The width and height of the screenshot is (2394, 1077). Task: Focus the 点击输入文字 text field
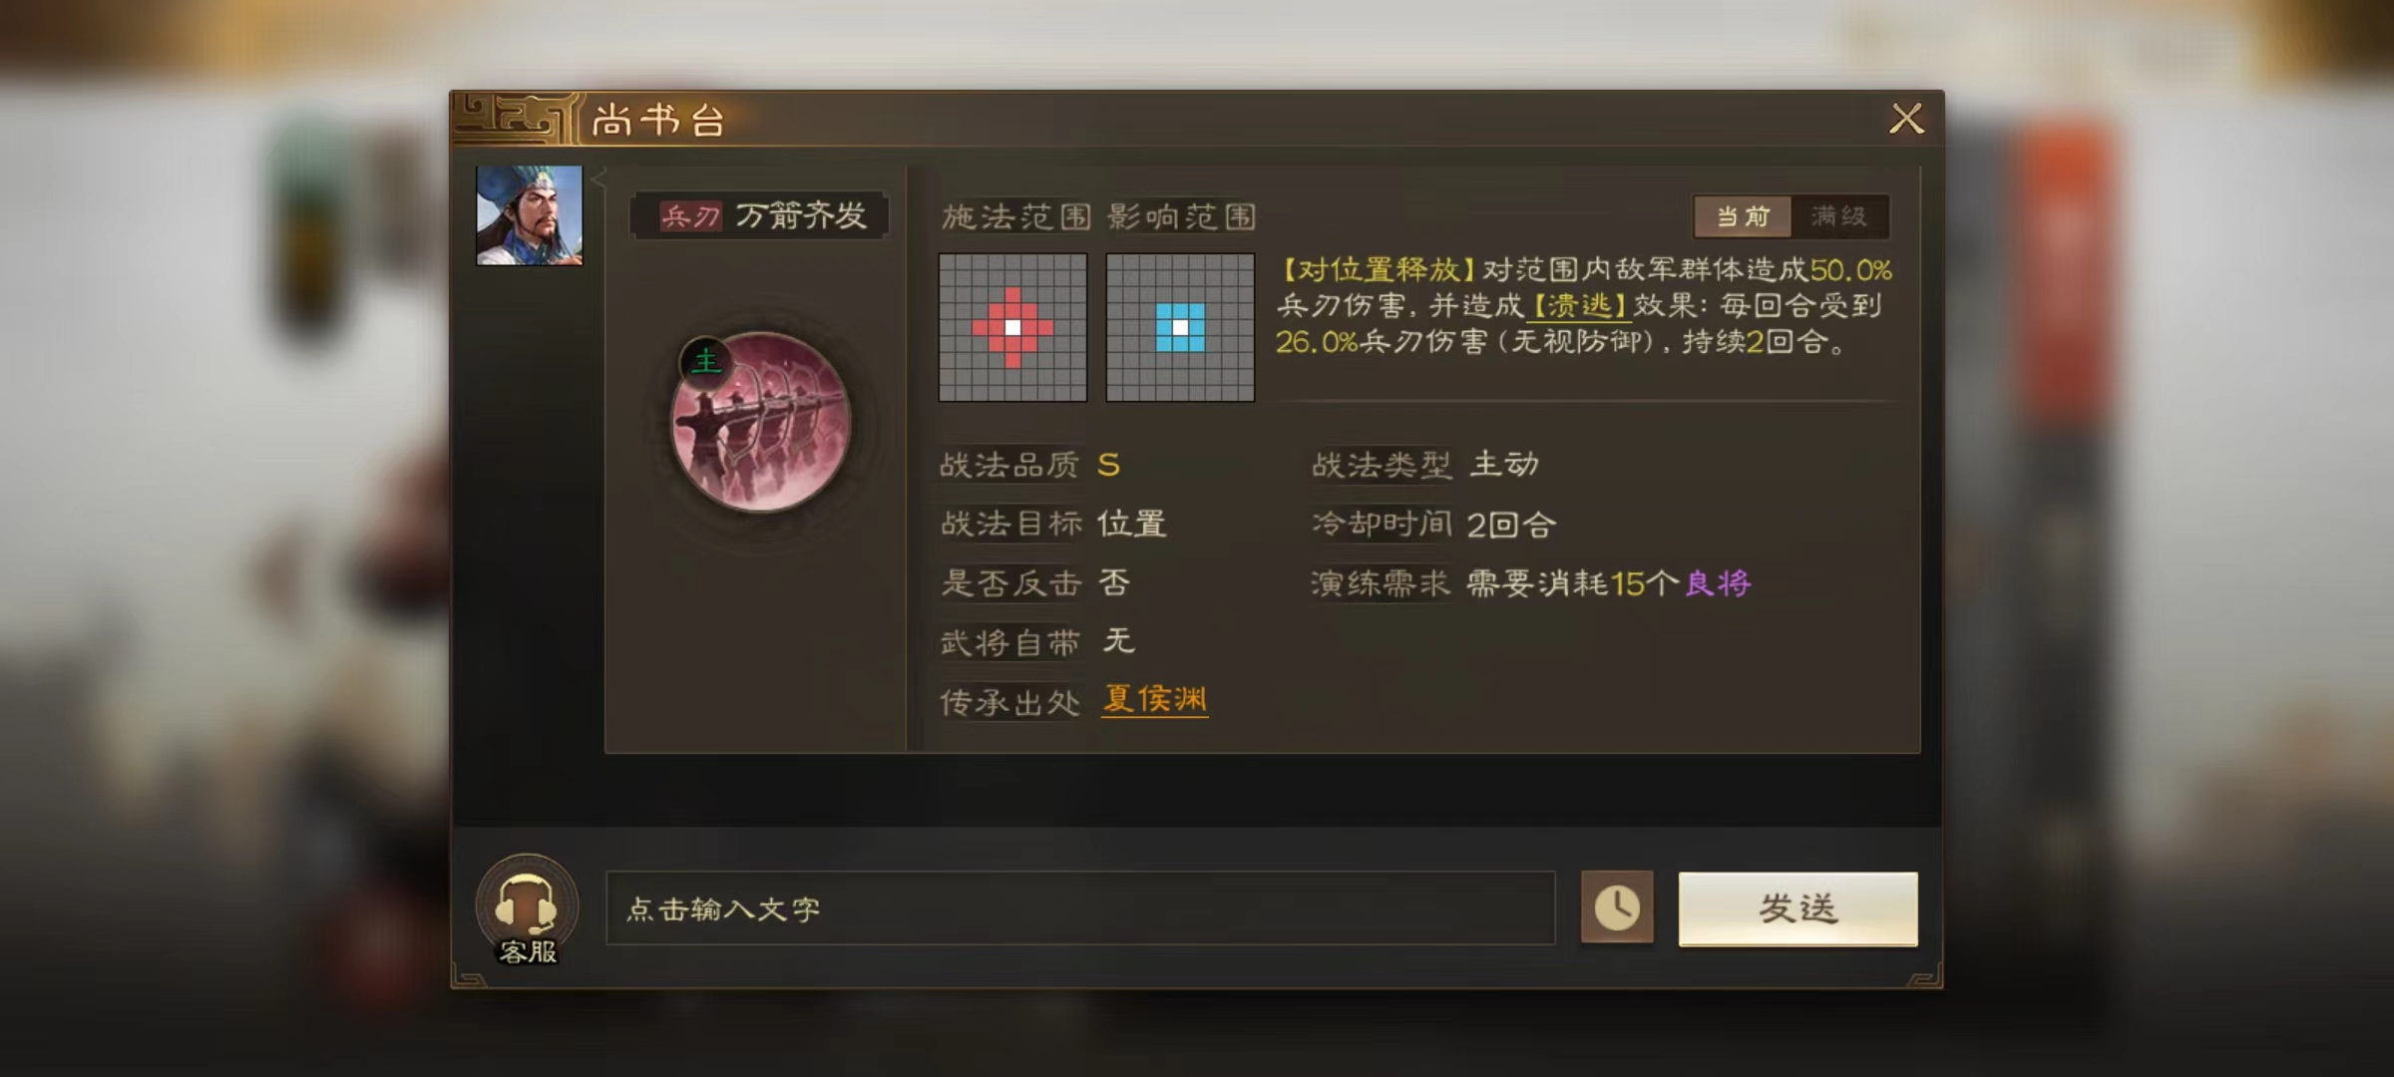[x=1080, y=908]
